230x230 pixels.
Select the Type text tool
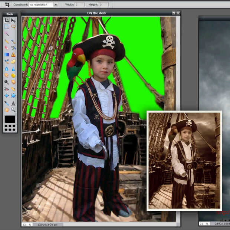click(13, 103)
